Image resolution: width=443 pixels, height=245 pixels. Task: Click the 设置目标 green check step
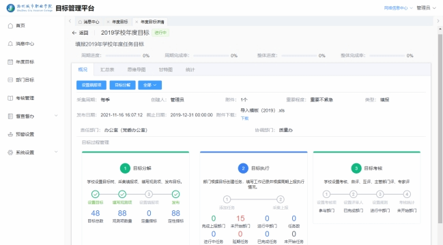(x=96, y=195)
